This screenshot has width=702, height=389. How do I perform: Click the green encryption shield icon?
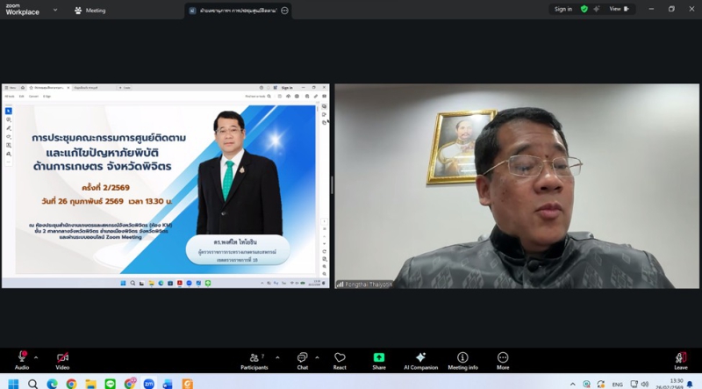coord(584,9)
